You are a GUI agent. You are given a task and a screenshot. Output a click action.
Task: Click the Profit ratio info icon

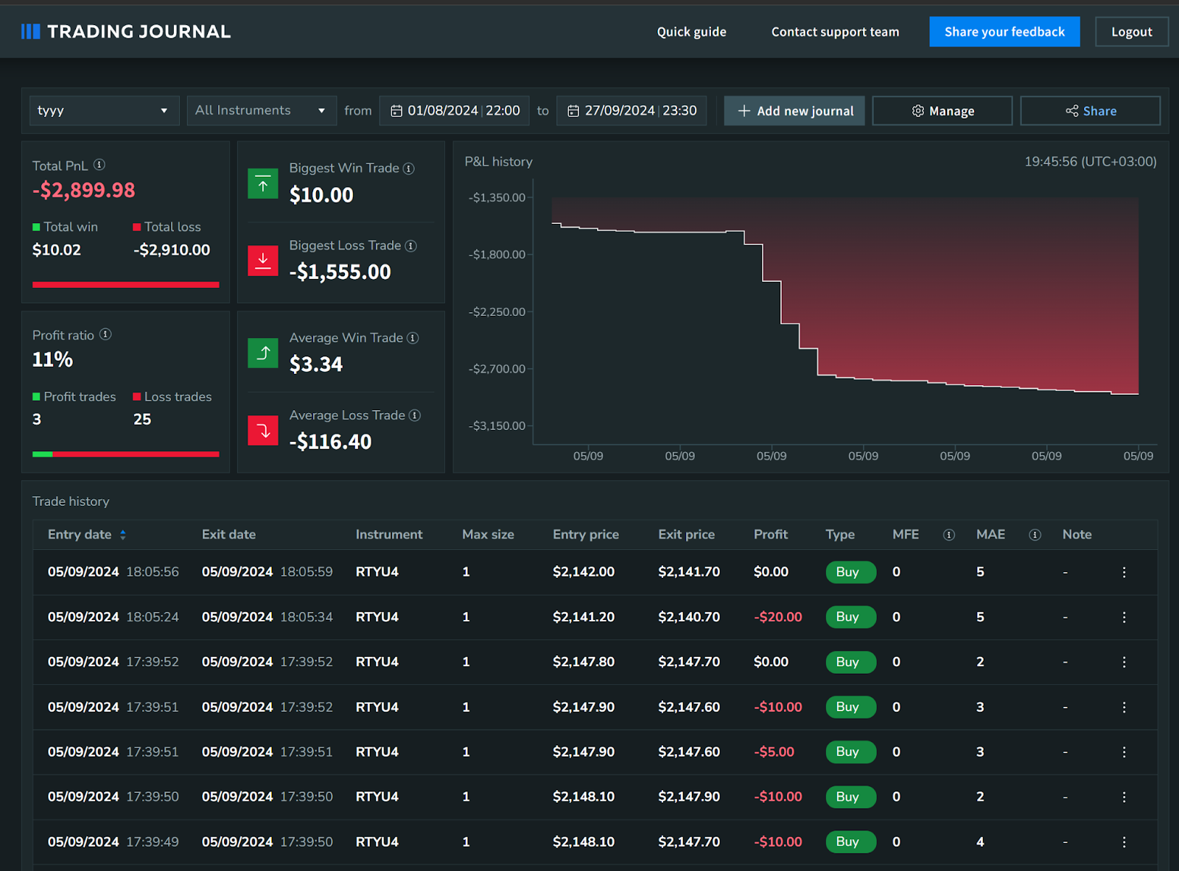click(106, 334)
